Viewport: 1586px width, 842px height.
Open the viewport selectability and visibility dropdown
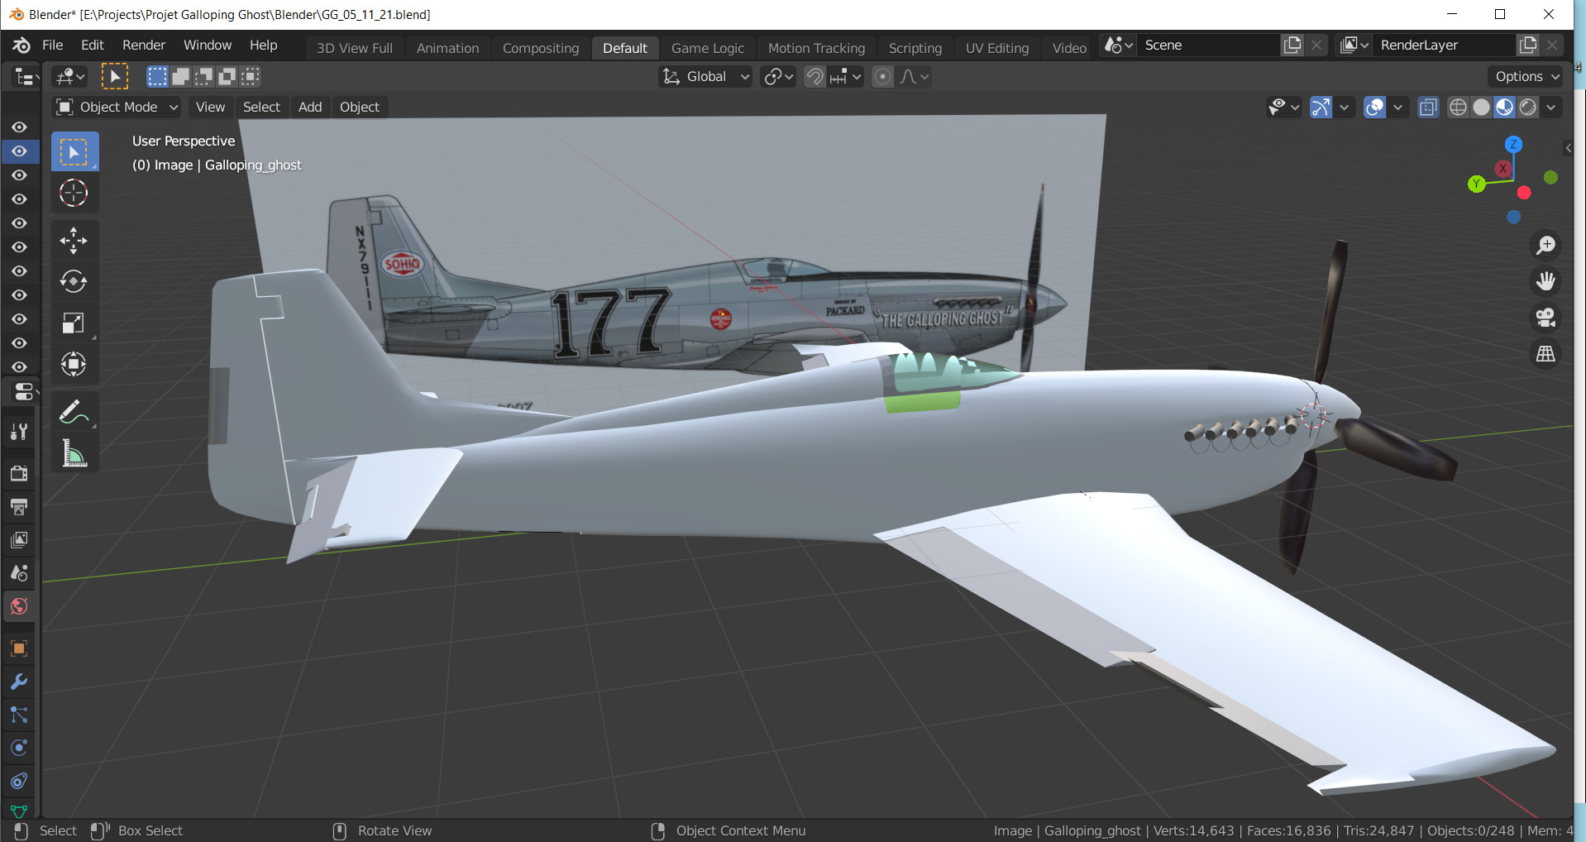pyautogui.click(x=1284, y=108)
